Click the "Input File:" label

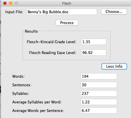[x=14, y=12]
